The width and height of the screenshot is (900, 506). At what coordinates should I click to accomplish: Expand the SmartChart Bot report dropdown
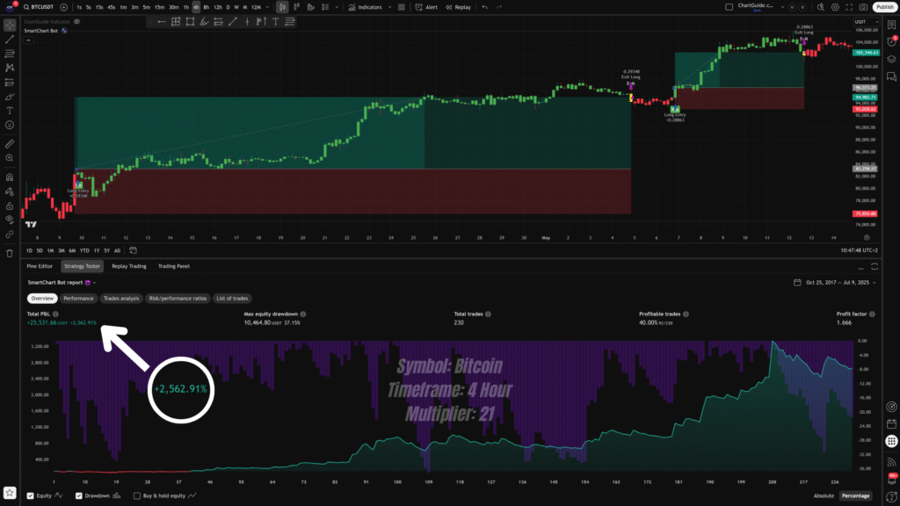pyautogui.click(x=93, y=283)
